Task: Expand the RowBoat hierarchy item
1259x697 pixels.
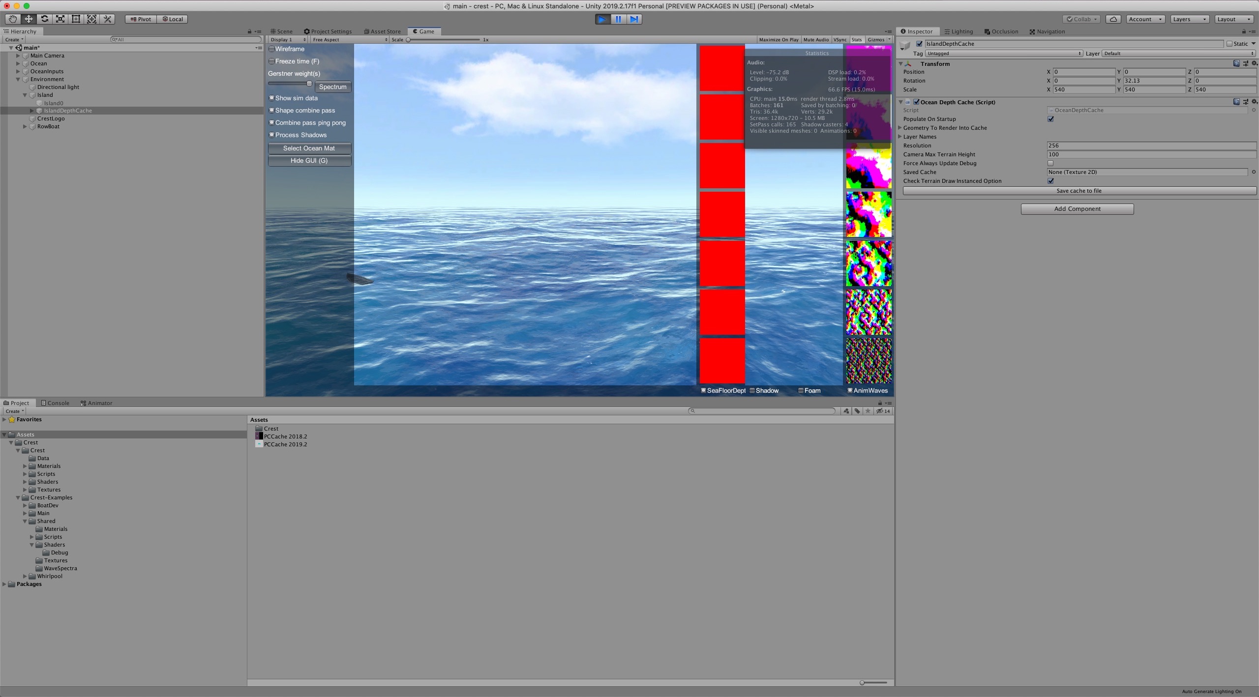Action: pyautogui.click(x=25, y=126)
